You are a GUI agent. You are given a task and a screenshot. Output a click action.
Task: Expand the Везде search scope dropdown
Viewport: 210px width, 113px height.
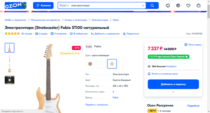[64, 5]
